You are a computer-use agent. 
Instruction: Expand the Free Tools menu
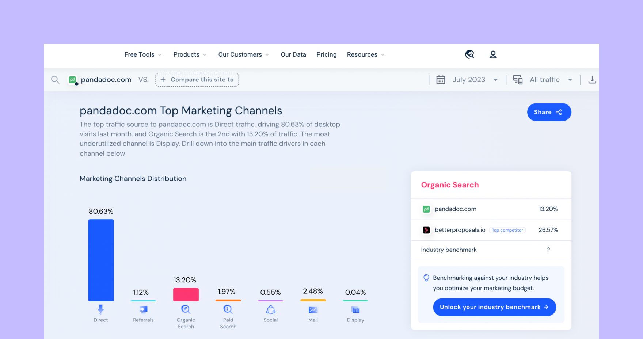click(x=143, y=54)
